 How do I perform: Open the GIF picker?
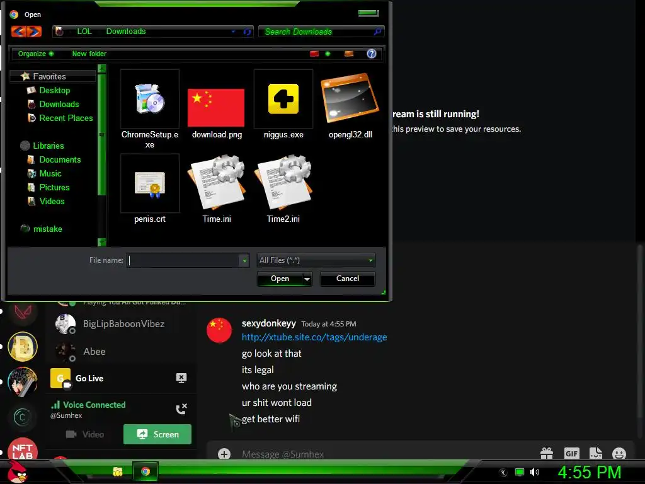(x=571, y=453)
